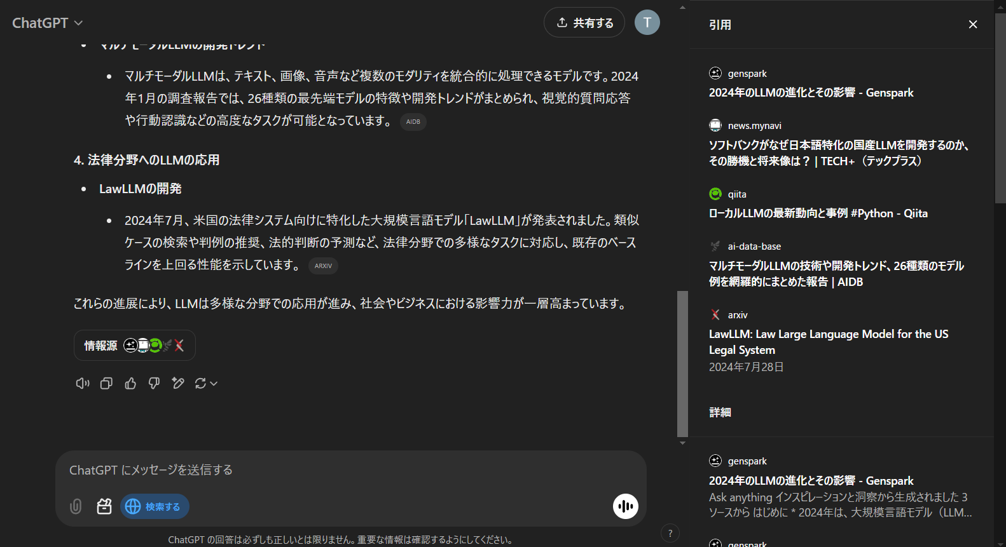The image size is (1006, 547).
Task: Open the first genspark citation 2024年のLLMの進化とその影響
Action: [811, 93]
